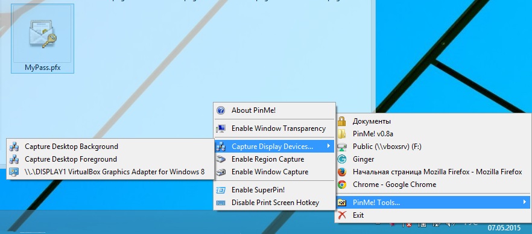Click the MyPass.pfx file name label
Screen dimensions: 532x234
(x=42, y=68)
